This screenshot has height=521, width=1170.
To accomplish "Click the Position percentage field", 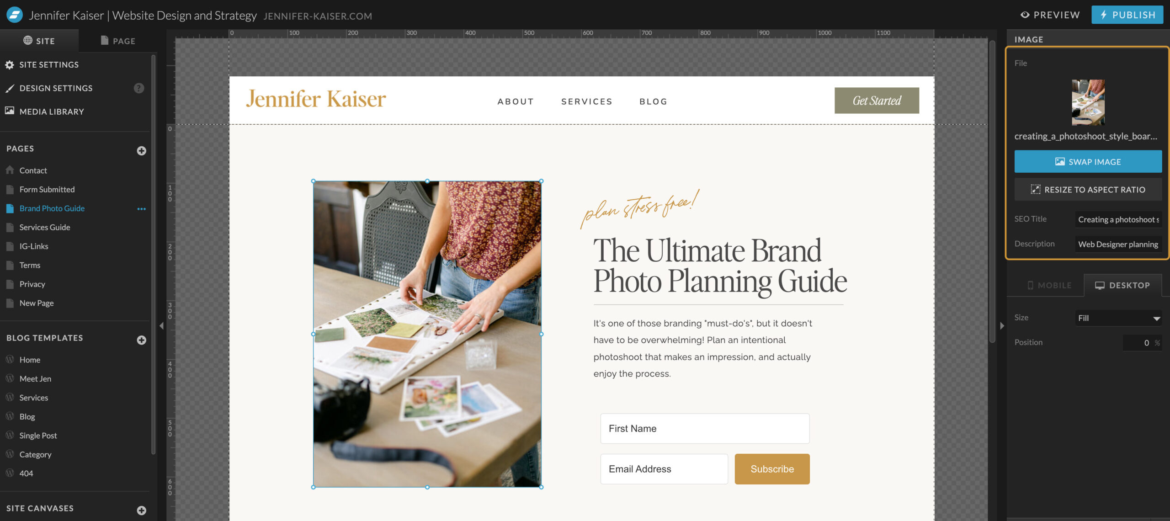I will pos(1142,343).
